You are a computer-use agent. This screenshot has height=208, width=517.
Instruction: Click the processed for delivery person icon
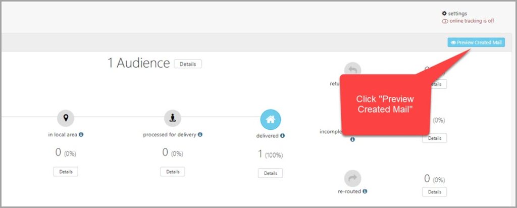click(x=173, y=118)
